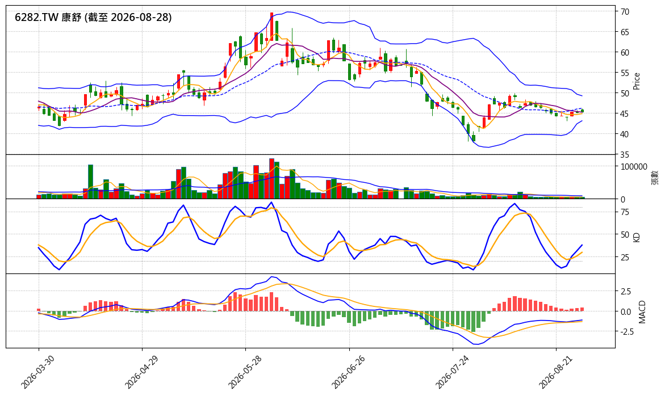
Task: Click the MACD axis tick "2.5"
Action: click(626, 292)
